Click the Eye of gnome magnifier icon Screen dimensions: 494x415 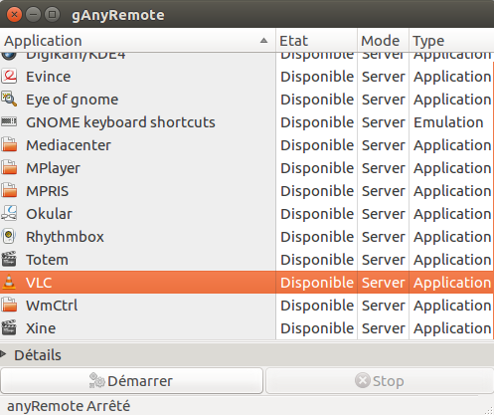click(9, 100)
